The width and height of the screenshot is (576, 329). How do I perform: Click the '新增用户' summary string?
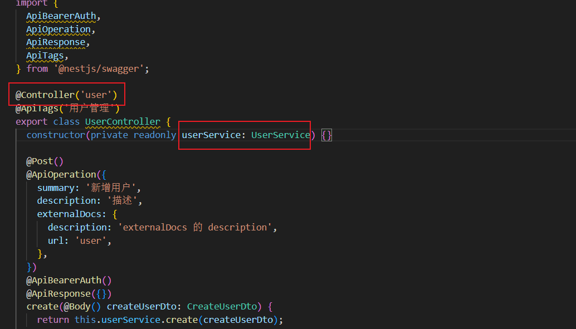(x=114, y=188)
